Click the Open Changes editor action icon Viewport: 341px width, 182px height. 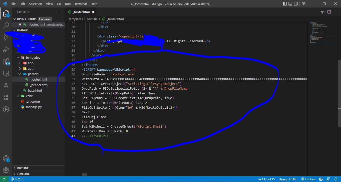[323, 12]
